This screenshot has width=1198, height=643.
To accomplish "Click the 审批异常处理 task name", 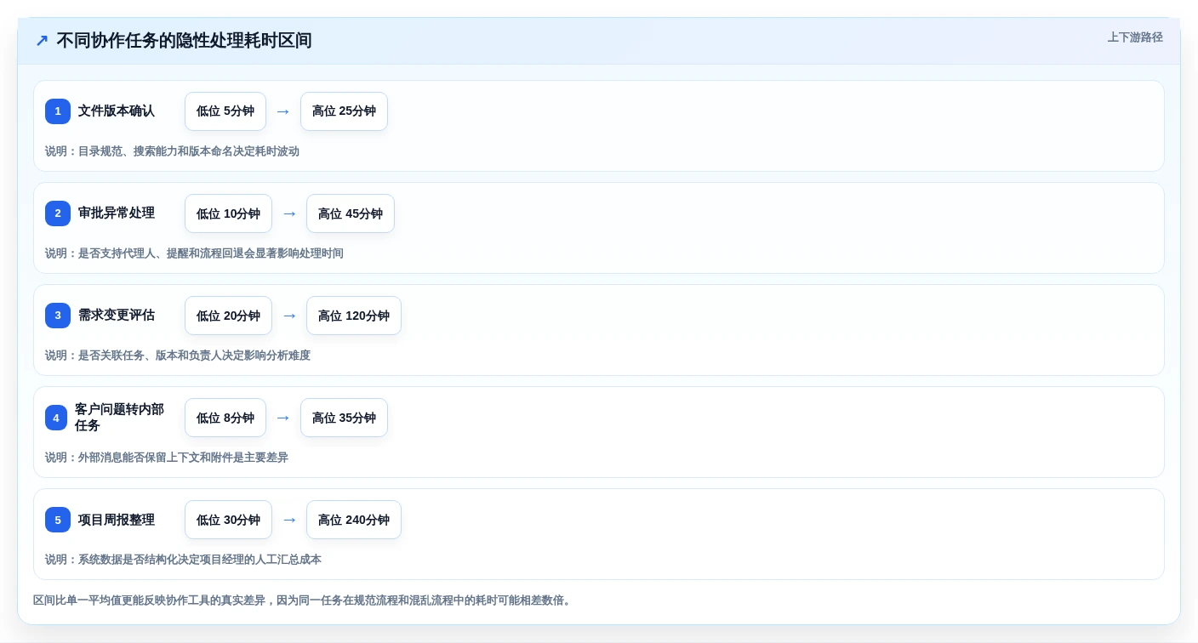I will 117,213.
